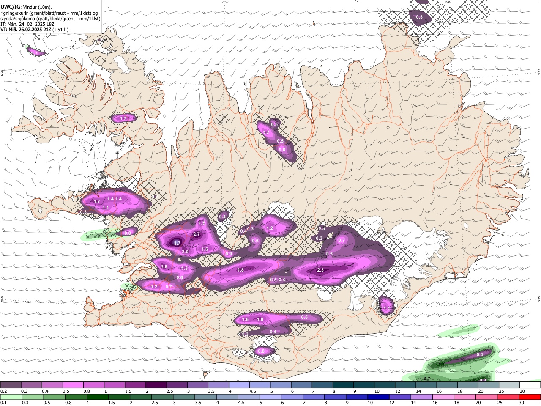Click the UWC/IG title text
541x406 pixels.
pos(10,7)
